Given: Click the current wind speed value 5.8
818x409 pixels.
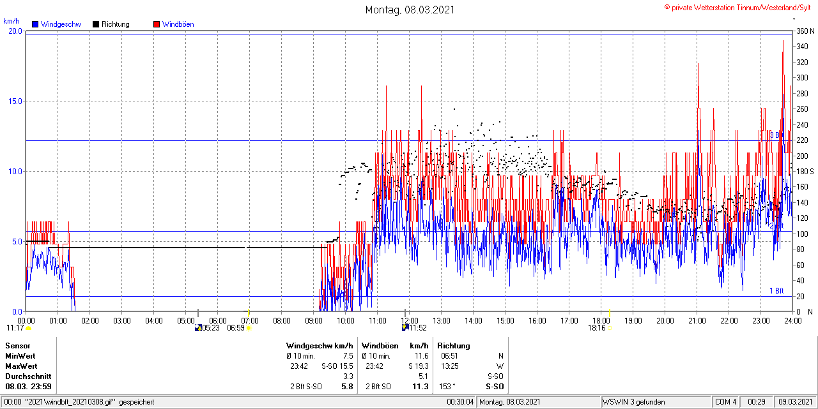Looking at the screenshot, I should [x=347, y=387].
